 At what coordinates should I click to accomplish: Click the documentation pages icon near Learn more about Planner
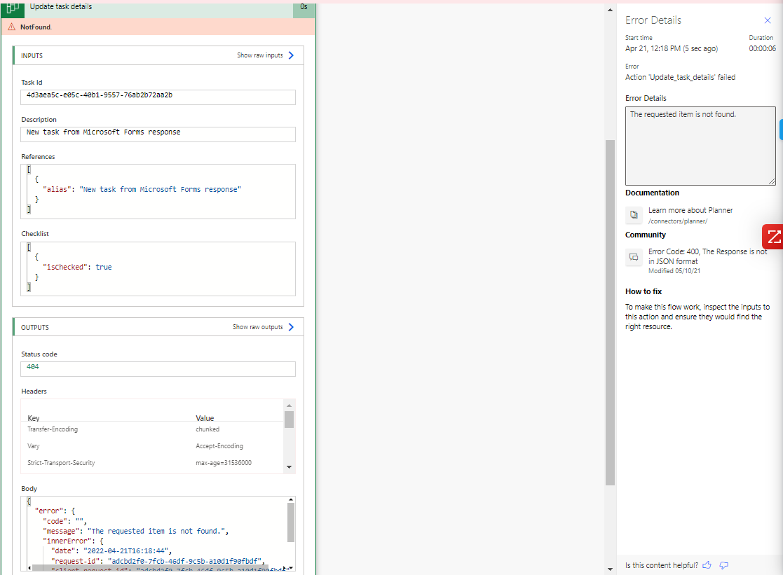pos(634,215)
